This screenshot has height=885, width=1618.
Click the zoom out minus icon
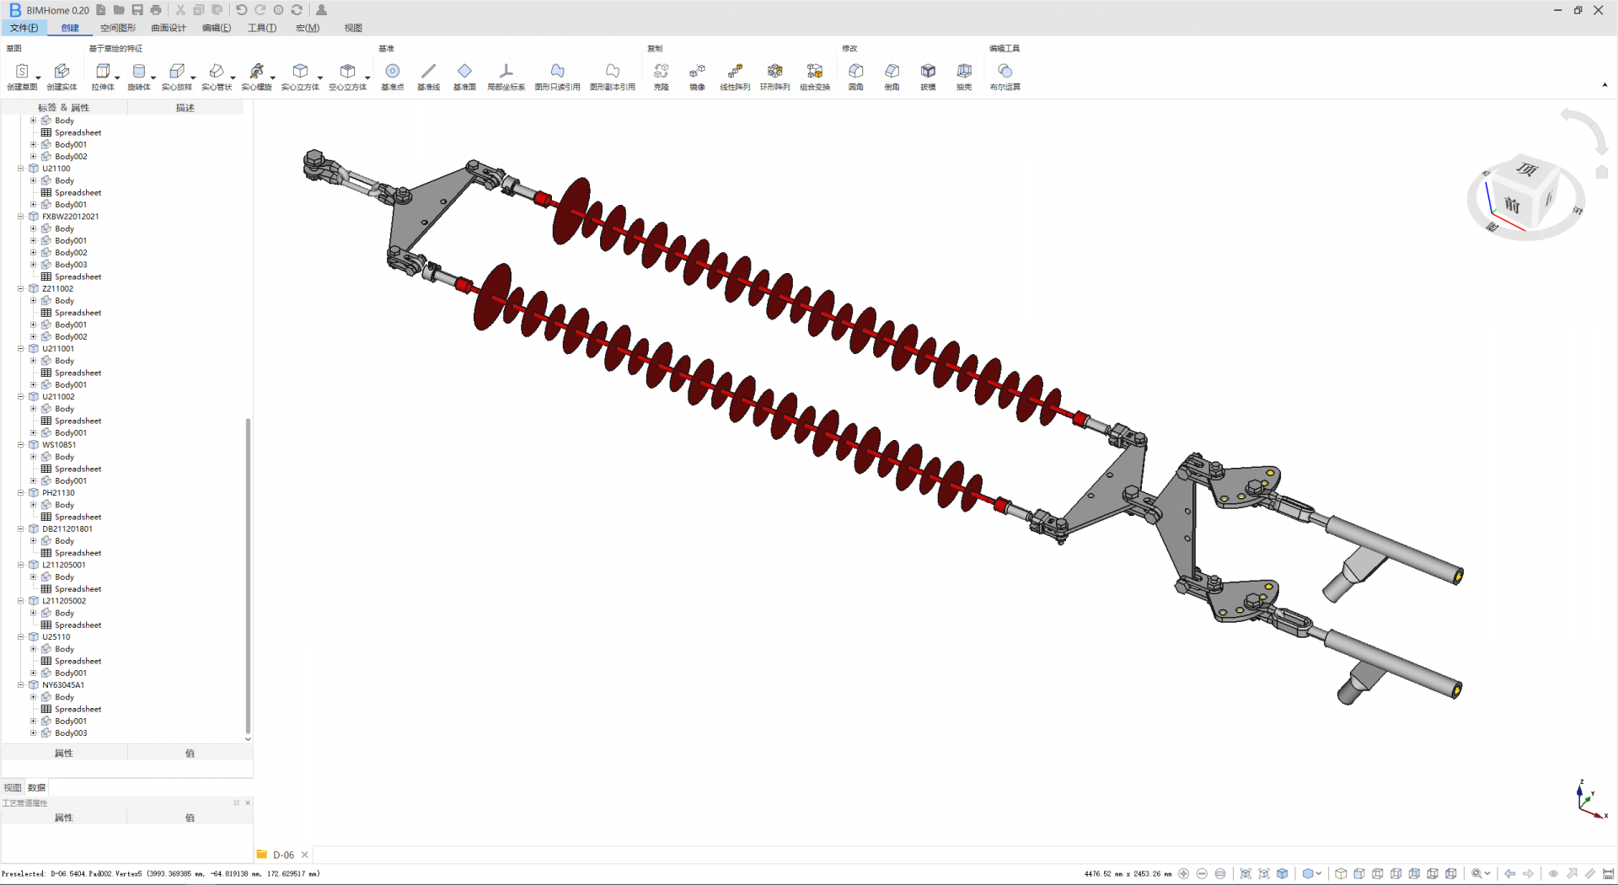click(x=1202, y=874)
